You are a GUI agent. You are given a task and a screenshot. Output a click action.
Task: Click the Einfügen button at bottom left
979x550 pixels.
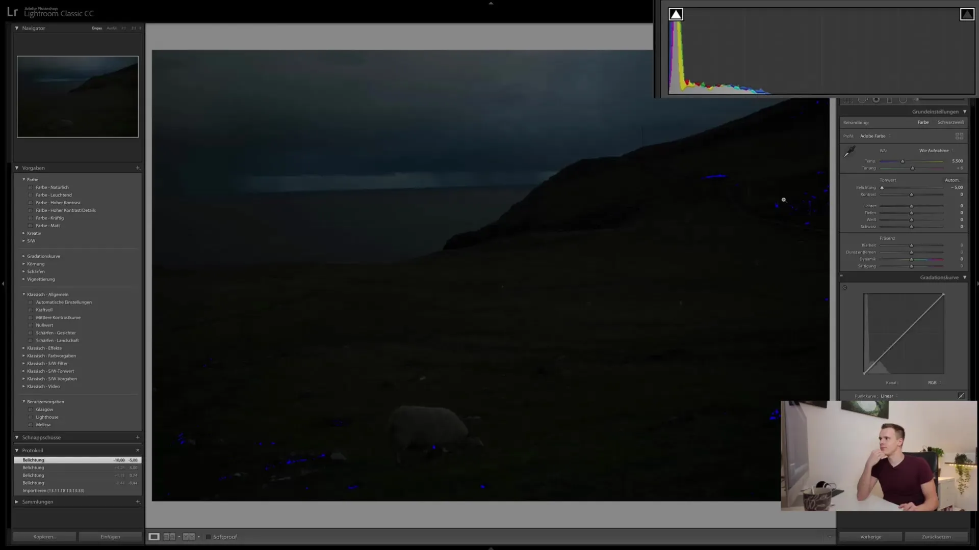point(110,537)
